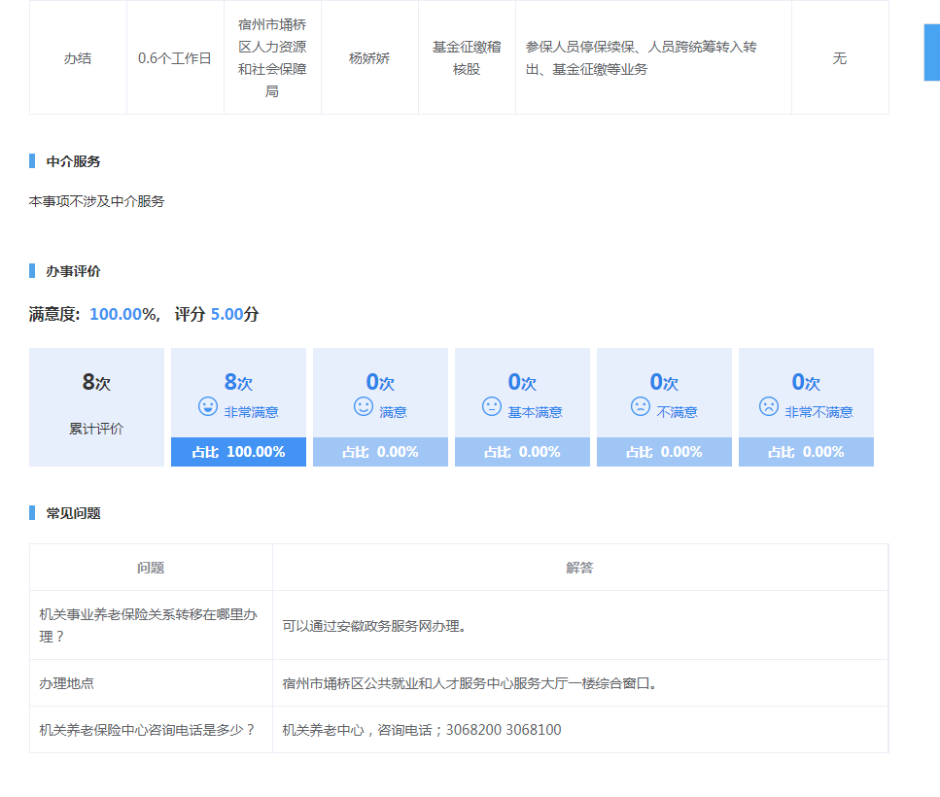Image resolution: width=940 pixels, height=797 pixels.
Task: Select the 累计评价 8次 summary card
Action: click(x=96, y=406)
